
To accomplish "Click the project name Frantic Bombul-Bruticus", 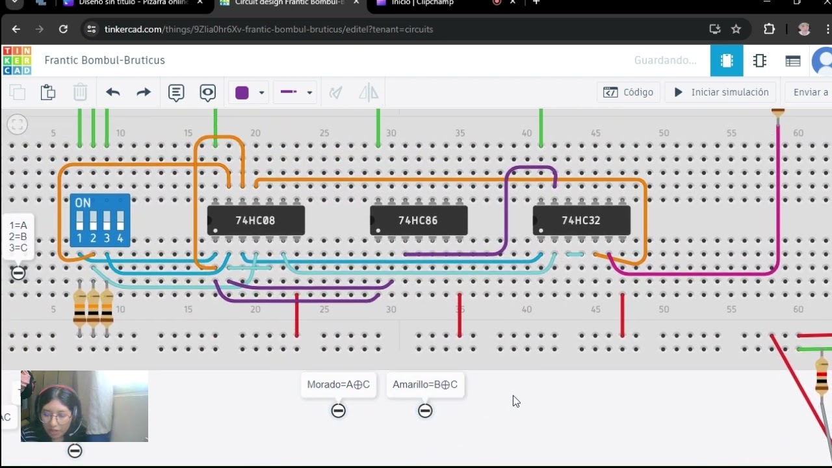I will [105, 60].
